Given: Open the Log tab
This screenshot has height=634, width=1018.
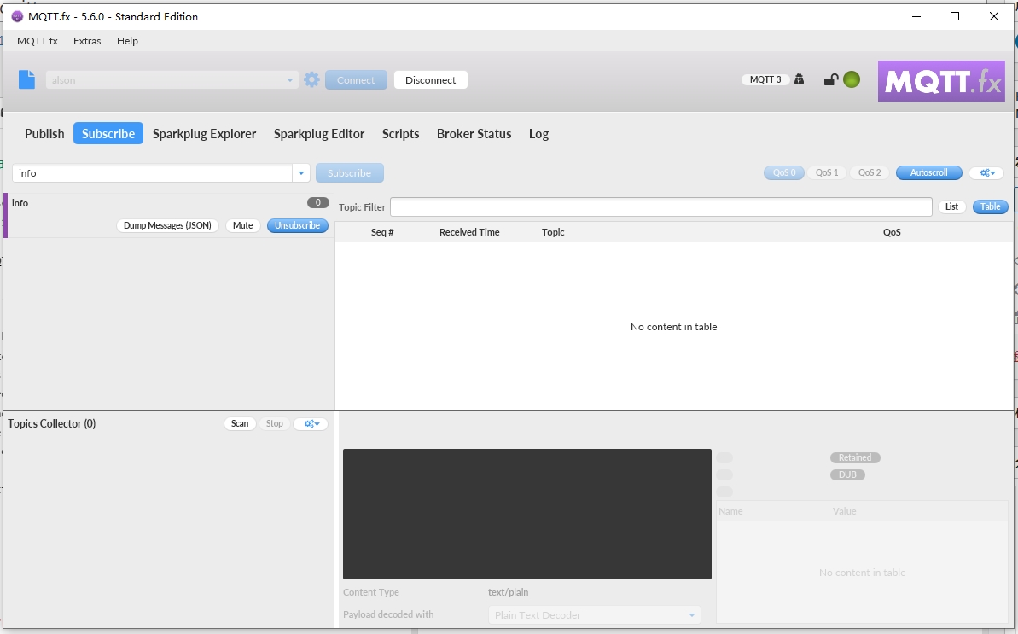Looking at the screenshot, I should (538, 134).
